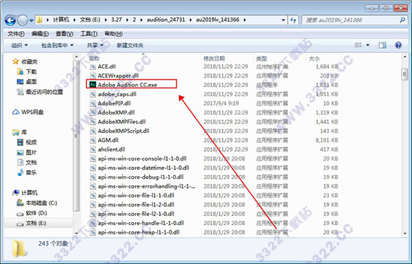412x264 pixels.
Task: Click the back navigation arrow button
Action: pos(10,20)
